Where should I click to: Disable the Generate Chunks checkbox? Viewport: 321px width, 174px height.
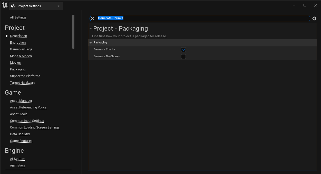click(x=183, y=49)
